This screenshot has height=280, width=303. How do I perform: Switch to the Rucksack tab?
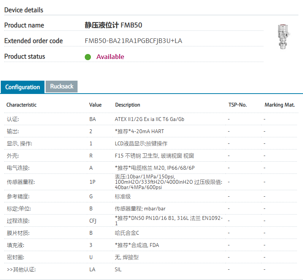(62, 86)
